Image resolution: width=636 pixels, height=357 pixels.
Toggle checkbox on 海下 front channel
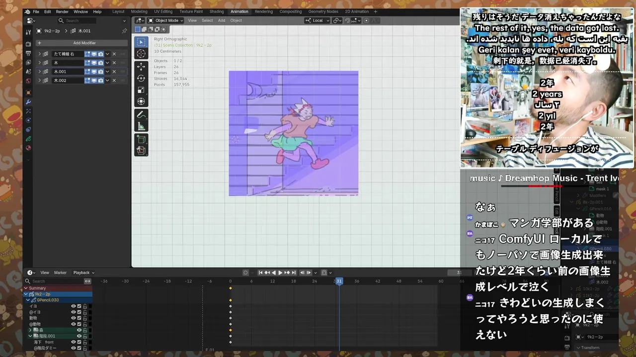[x=79, y=342]
